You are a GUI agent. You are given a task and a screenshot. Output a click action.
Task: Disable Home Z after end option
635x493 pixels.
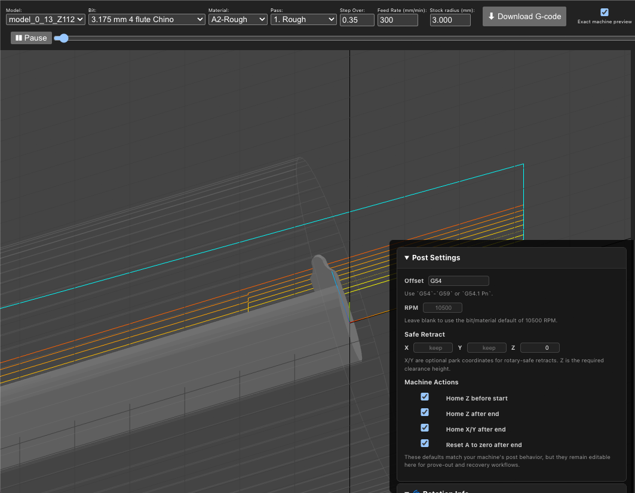pyautogui.click(x=425, y=412)
